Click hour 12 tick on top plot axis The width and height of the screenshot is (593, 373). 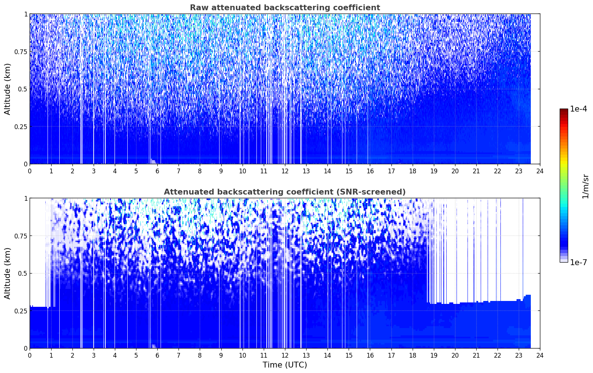click(285, 171)
